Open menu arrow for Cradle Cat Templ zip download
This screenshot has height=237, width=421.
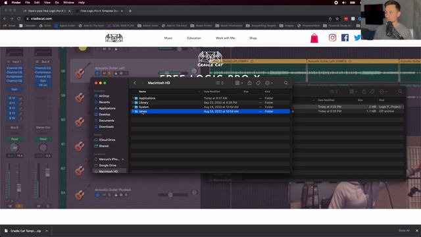47,231
